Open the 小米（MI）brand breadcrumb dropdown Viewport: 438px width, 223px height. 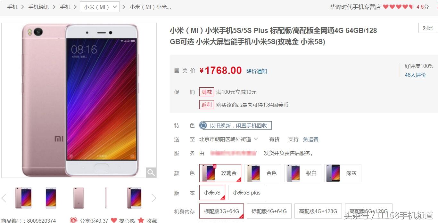pyautogui.click(x=100, y=7)
